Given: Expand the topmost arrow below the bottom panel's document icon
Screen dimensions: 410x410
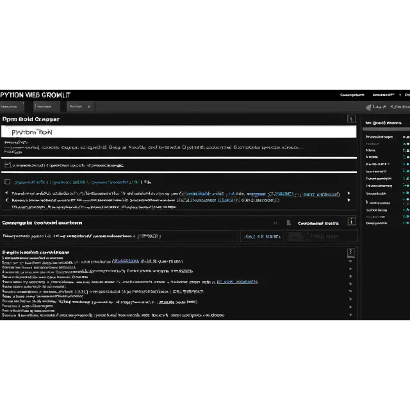Looking at the screenshot, I should coord(350,261).
